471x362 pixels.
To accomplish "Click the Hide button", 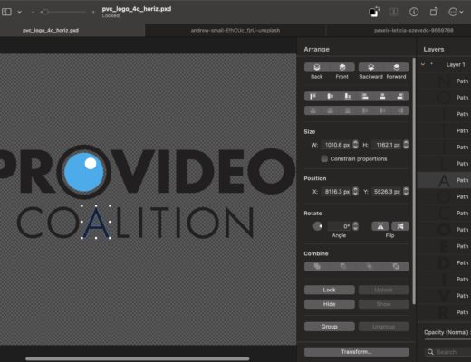I will (330, 304).
